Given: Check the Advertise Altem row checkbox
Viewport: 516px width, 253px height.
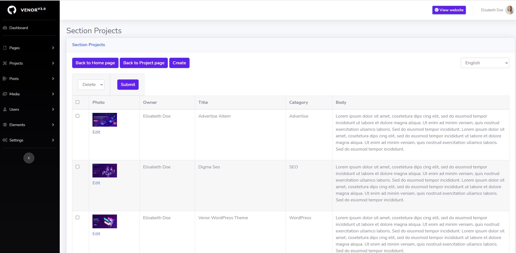Looking at the screenshot, I should (78, 116).
